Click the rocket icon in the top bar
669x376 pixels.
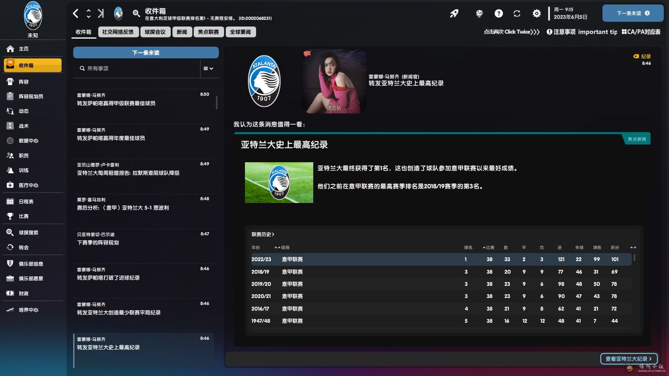click(454, 14)
